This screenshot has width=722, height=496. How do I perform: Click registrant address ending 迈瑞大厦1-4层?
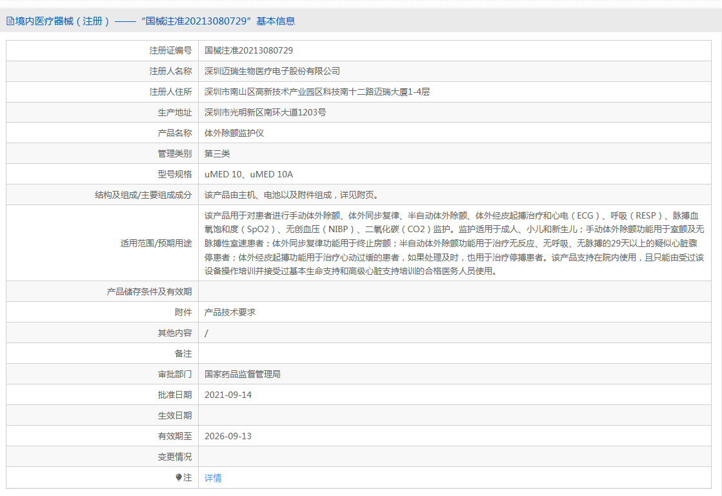click(x=317, y=92)
